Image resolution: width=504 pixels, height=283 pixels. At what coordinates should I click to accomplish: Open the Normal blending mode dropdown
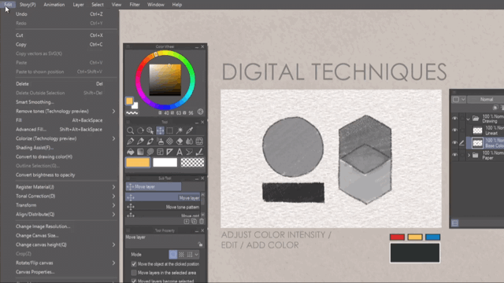[486, 100]
